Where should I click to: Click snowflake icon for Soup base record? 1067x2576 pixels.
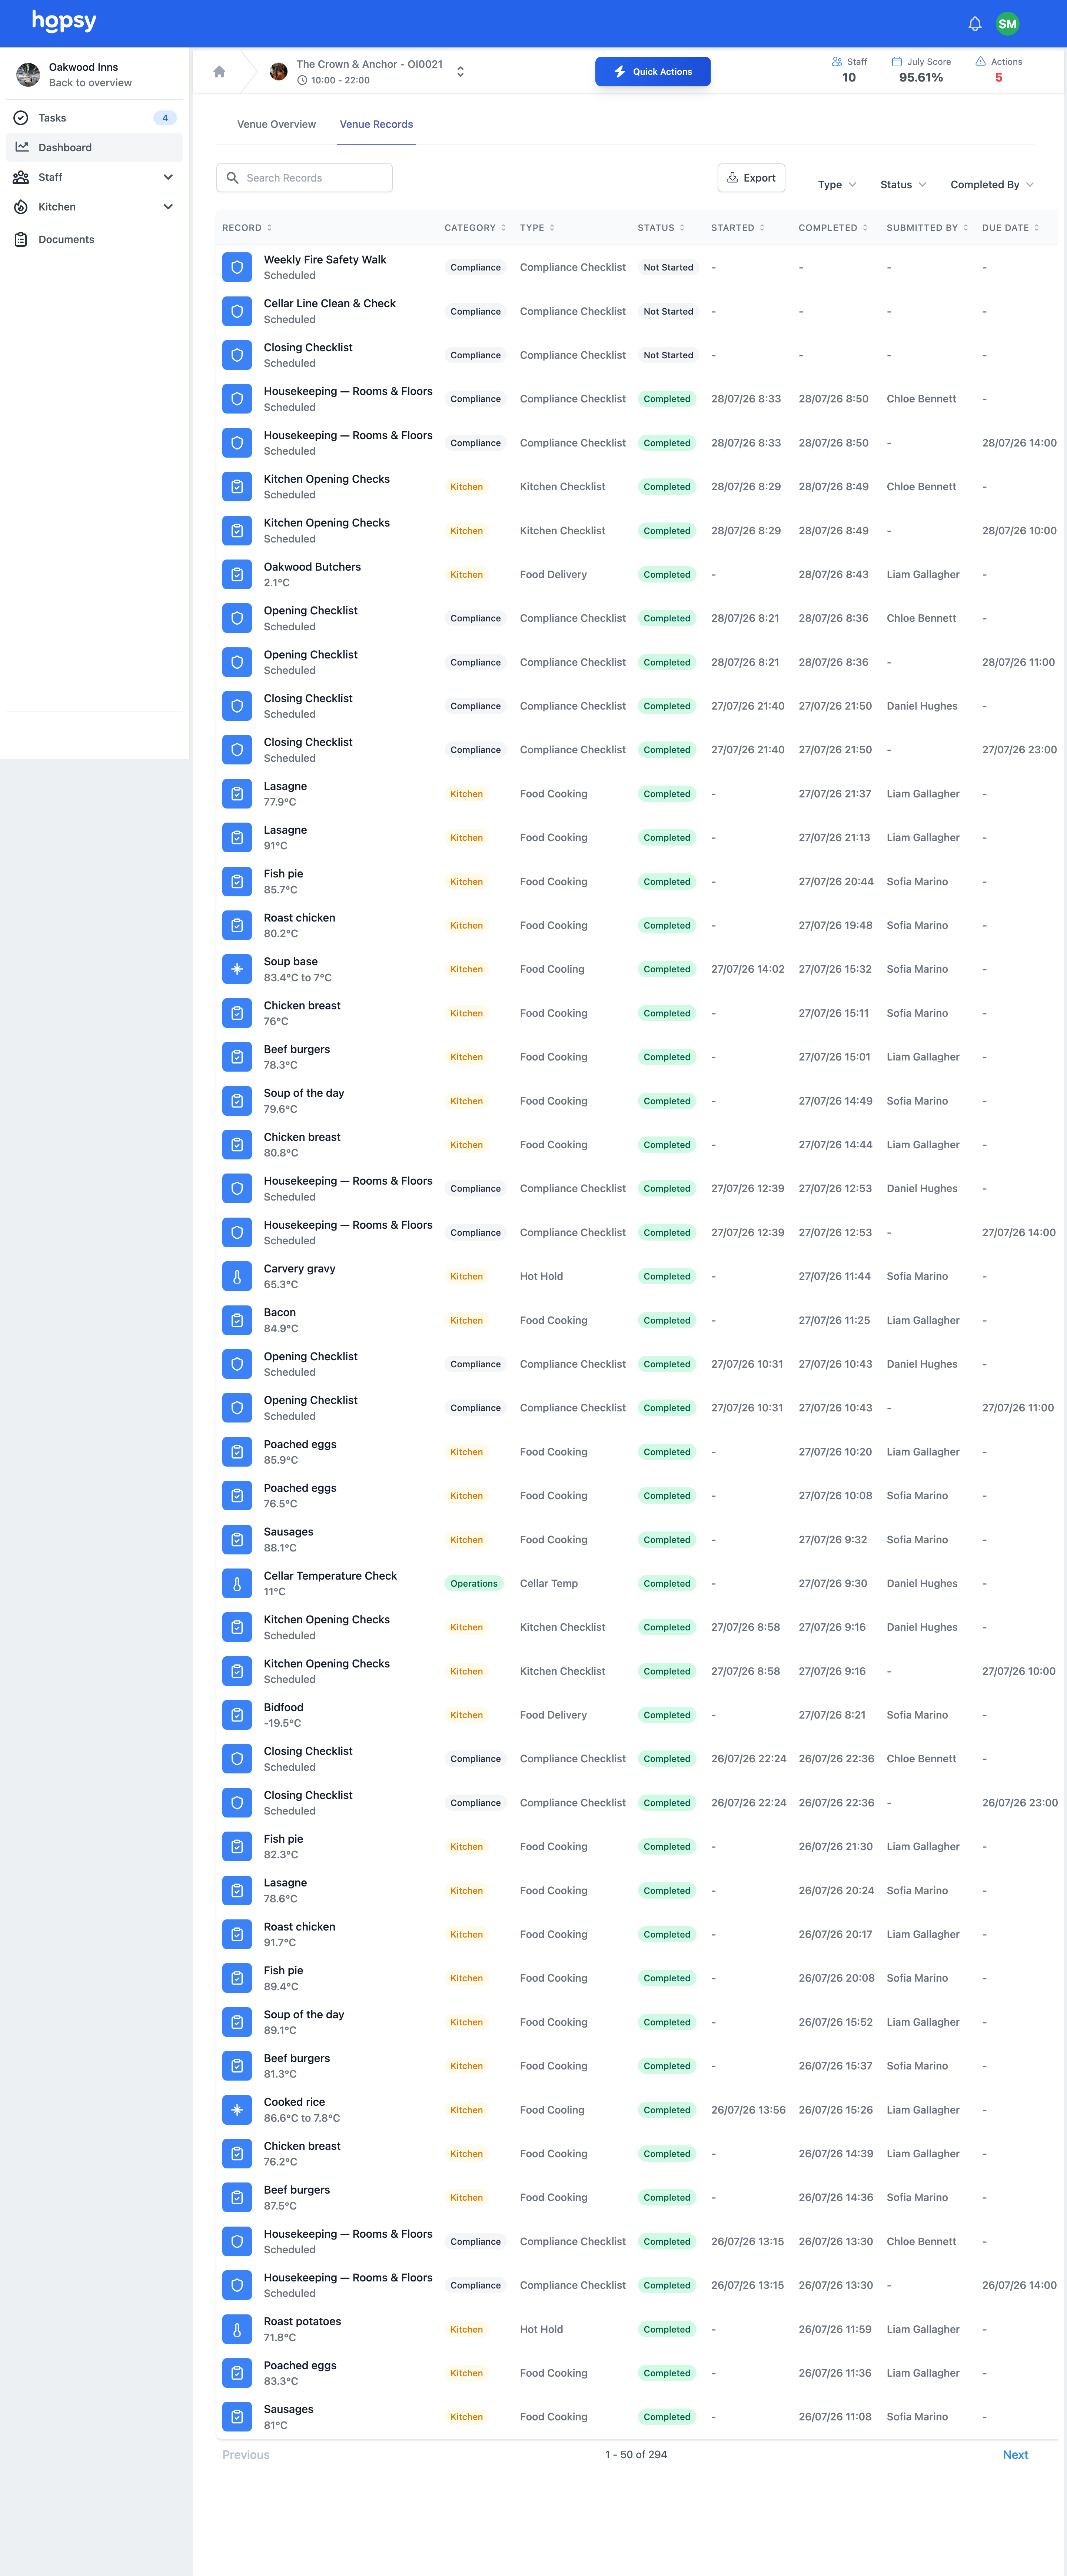tap(237, 969)
